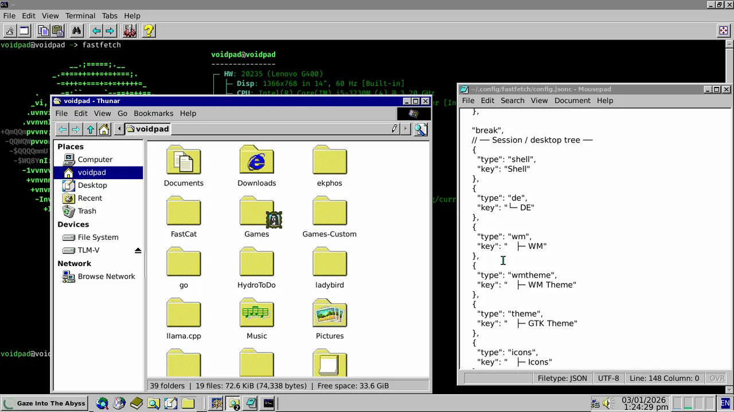Open the Filetype: JSON selector in status bar

tap(562, 378)
